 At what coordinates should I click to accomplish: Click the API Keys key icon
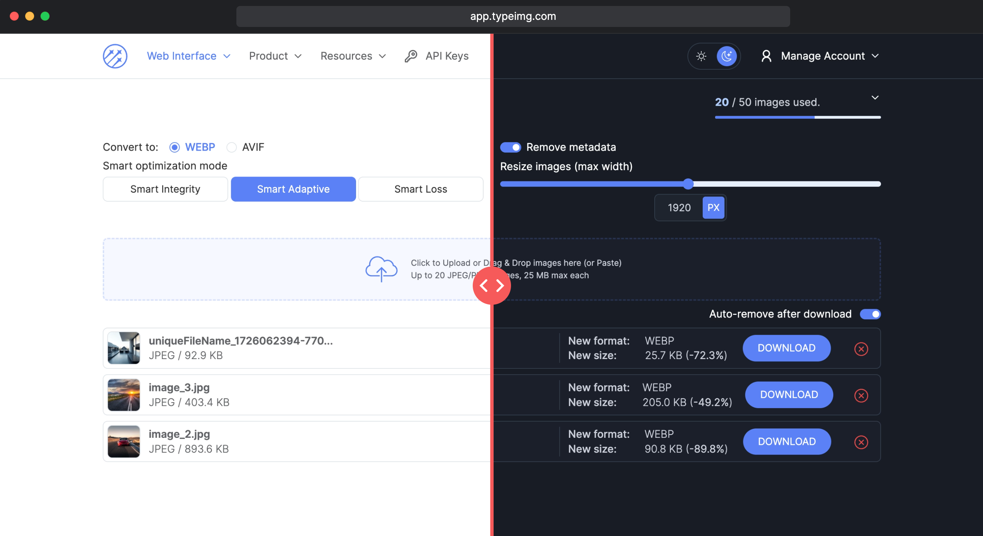point(410,56)
